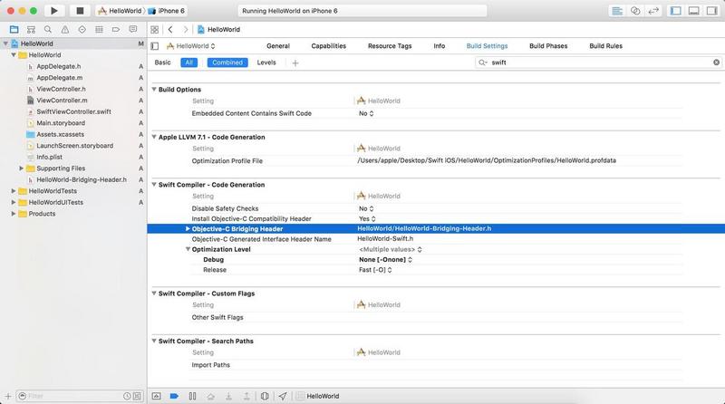725x404 pixels.
Task: Toggle the utilities panel visibility
Action: tap(712, 11)
